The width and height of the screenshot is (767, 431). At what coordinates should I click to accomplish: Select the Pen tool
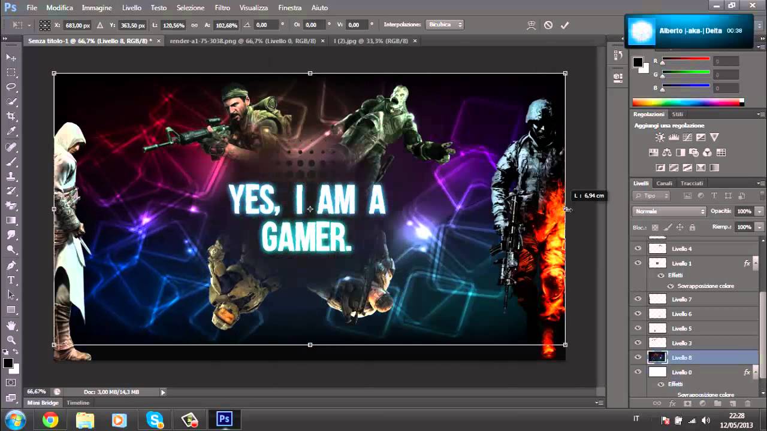pos(11,265)
